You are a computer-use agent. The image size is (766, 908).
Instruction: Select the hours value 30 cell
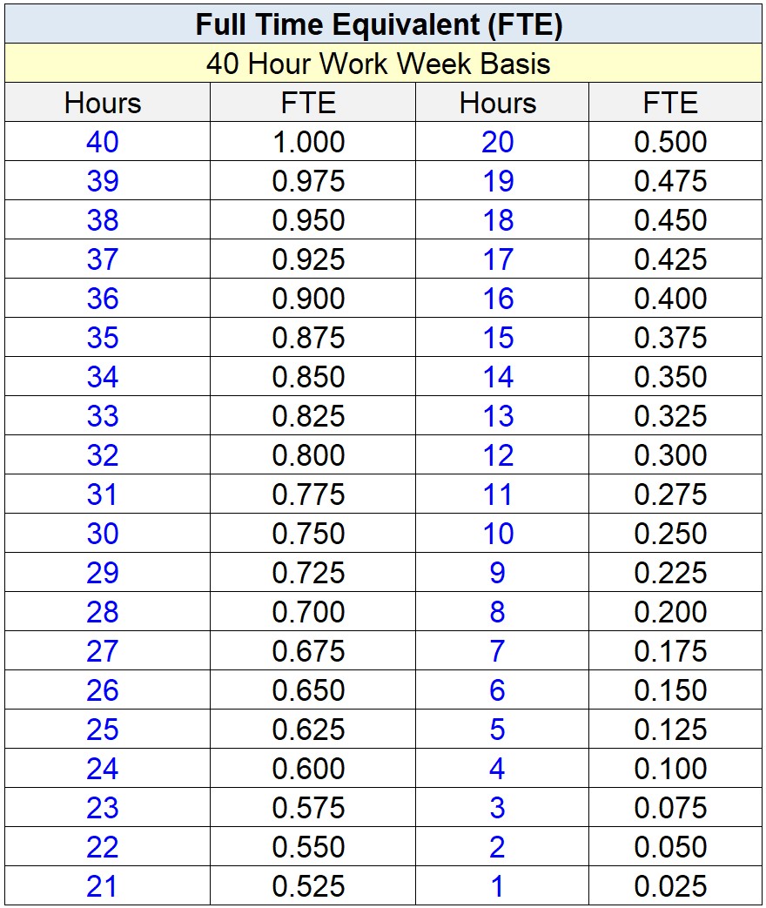point(104,534)
